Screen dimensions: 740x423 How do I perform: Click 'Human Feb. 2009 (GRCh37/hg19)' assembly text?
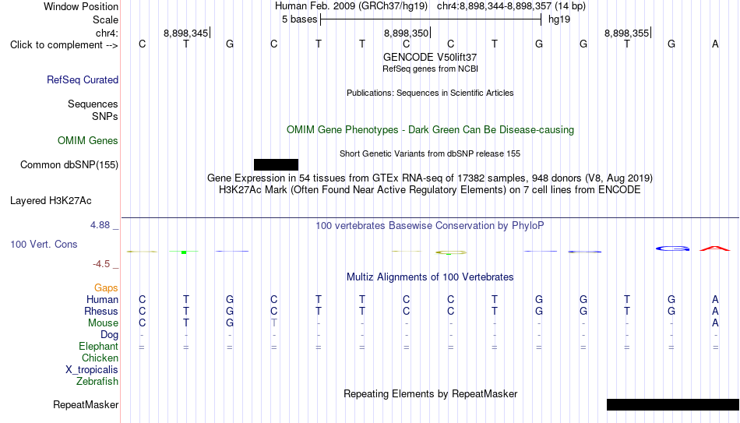tap(351, 6)
